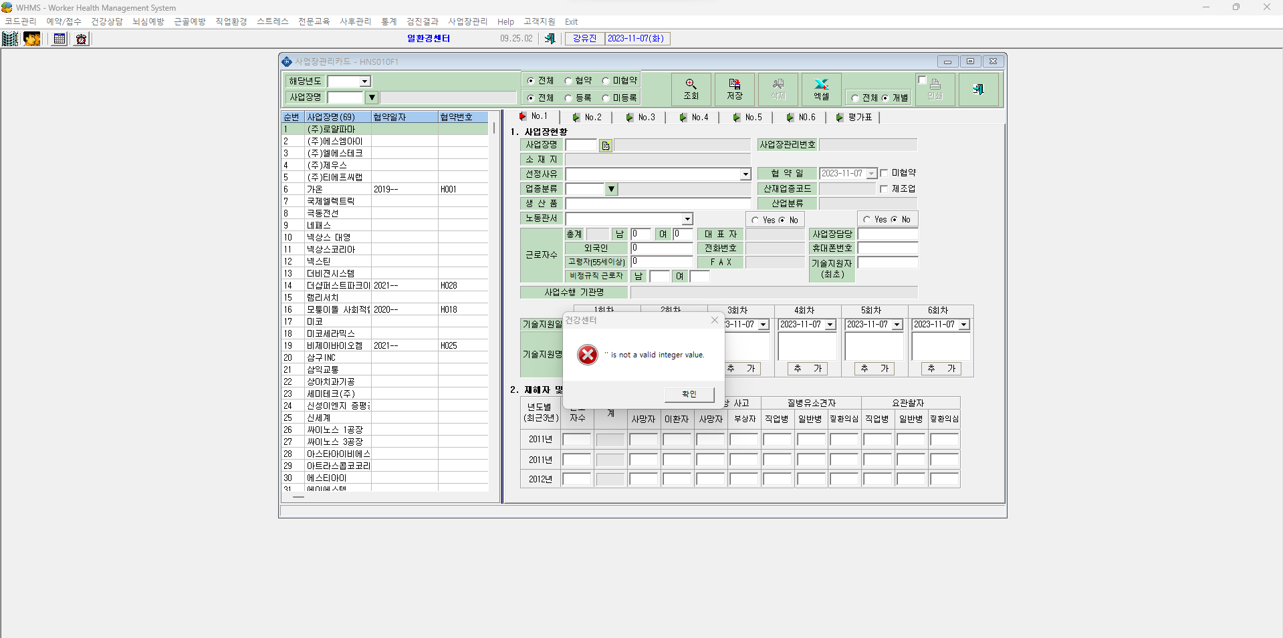Enable the 제조업 checkbox
1283x638 pixels.
point(884,189)
